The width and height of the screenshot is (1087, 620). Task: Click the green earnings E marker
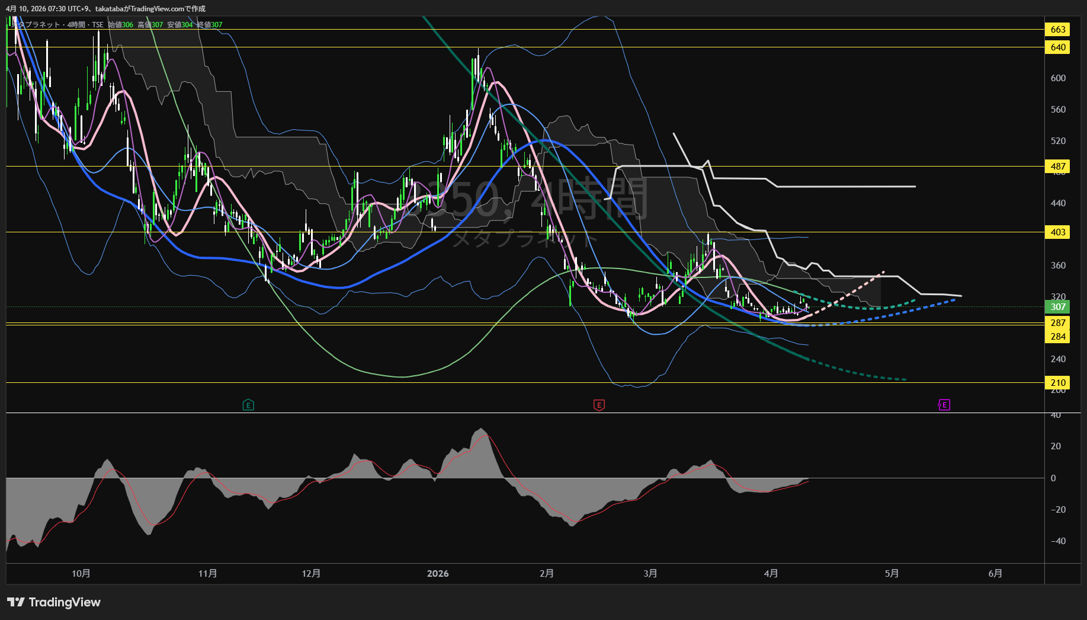point(248,405)
